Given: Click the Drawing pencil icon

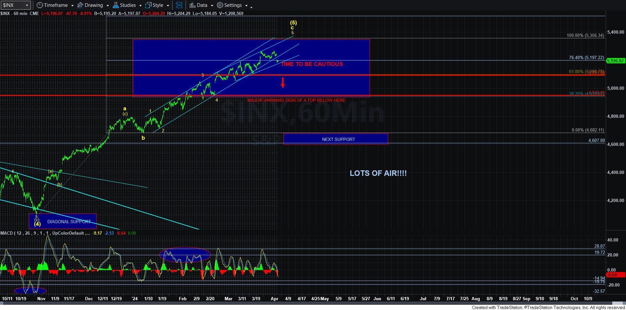Looking at the screenshot, I should coord(80,5).
